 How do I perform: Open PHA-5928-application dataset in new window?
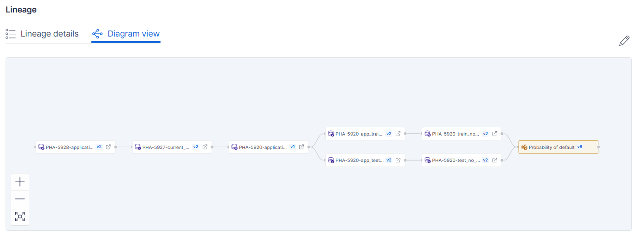pos(108,147)
